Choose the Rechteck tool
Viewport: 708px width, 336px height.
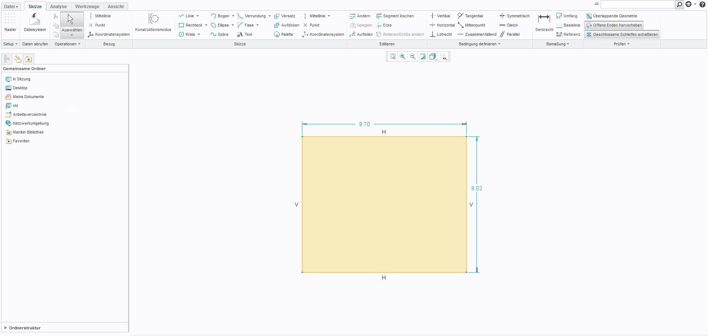pyautogui.click(x=190, y=25)
